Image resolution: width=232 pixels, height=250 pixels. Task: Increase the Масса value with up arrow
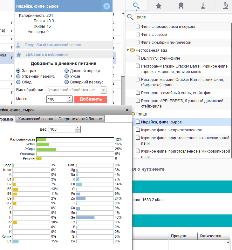[x=70, y=97]
